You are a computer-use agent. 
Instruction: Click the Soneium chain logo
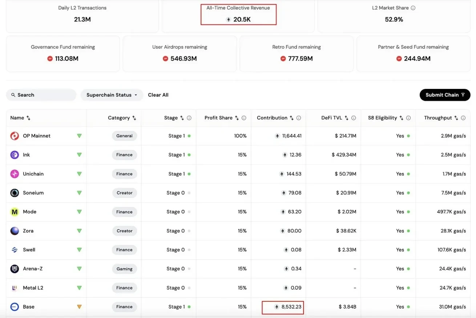(x=14, y=193)
